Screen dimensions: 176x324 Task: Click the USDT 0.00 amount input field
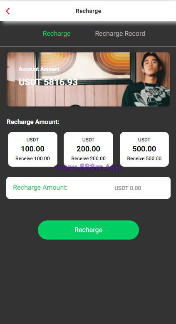point(128,188)
